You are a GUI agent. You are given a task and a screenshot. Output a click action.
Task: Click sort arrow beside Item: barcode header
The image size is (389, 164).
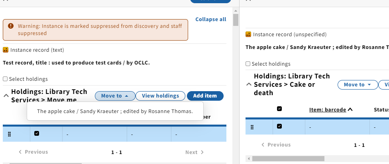(x=350, y=109)
